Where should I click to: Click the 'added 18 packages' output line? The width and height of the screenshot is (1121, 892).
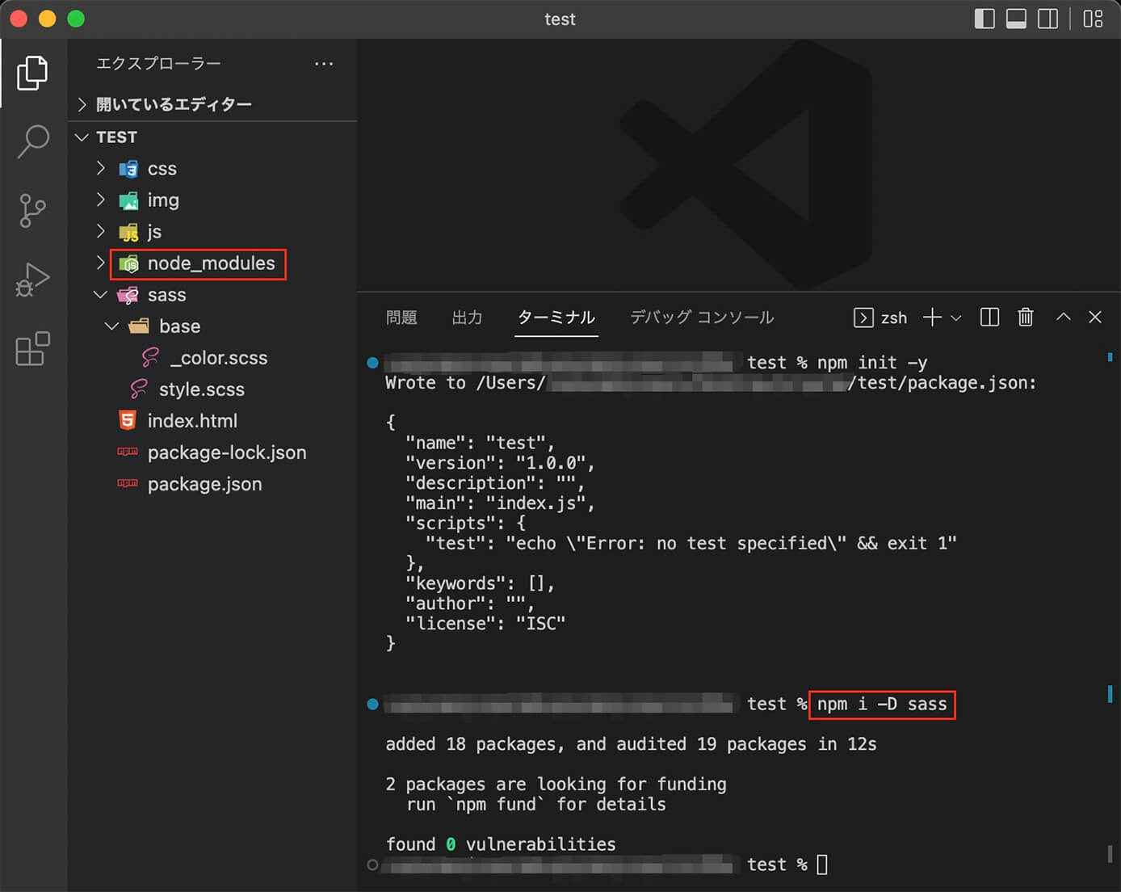click(x=631, y=744)
